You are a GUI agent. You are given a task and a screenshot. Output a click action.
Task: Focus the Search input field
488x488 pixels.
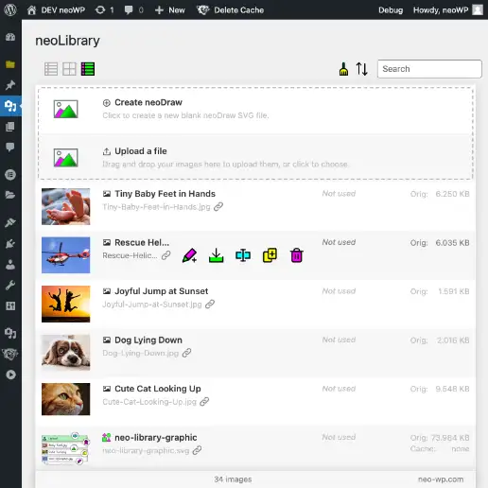click(429, 69)
